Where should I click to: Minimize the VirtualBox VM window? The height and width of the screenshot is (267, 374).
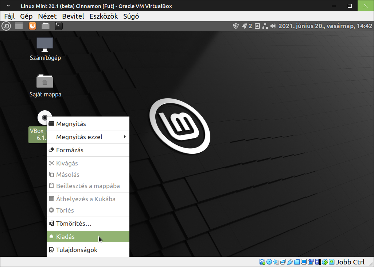pyautogui.click(x=334, y=6)
